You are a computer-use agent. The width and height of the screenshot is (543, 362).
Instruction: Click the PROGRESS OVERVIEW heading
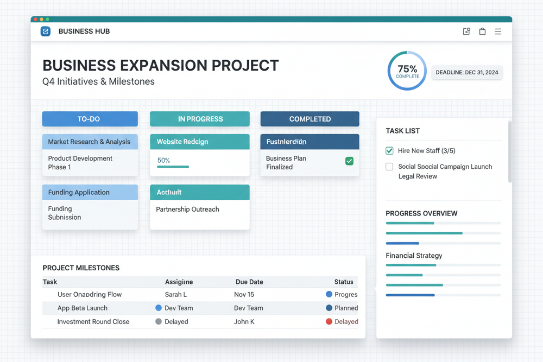421,213
